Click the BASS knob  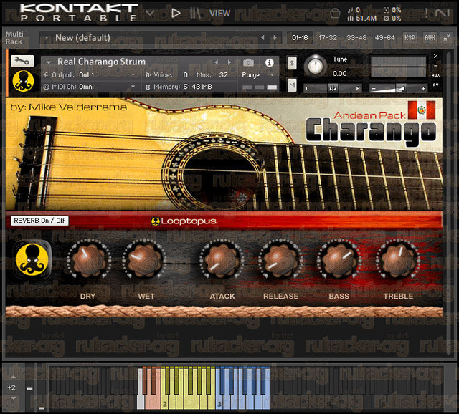(339, 260)
